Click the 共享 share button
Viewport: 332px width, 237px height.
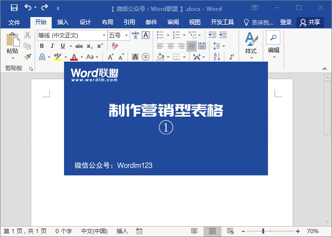click(310, 22)
